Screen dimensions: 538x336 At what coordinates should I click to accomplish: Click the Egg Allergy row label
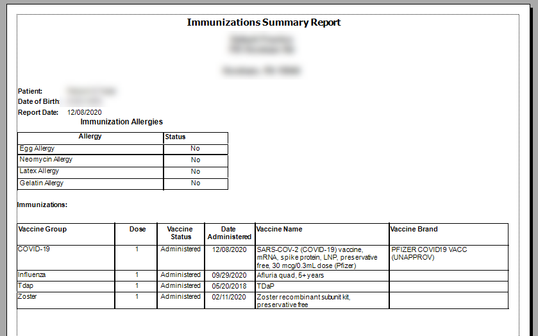[37, 149]
